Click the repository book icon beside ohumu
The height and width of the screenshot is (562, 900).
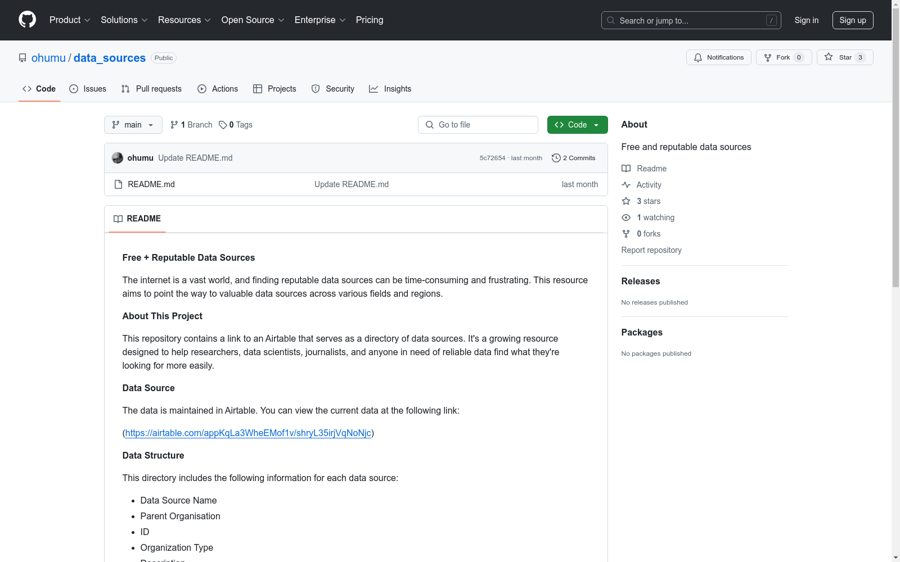click(x=22, y=58)
